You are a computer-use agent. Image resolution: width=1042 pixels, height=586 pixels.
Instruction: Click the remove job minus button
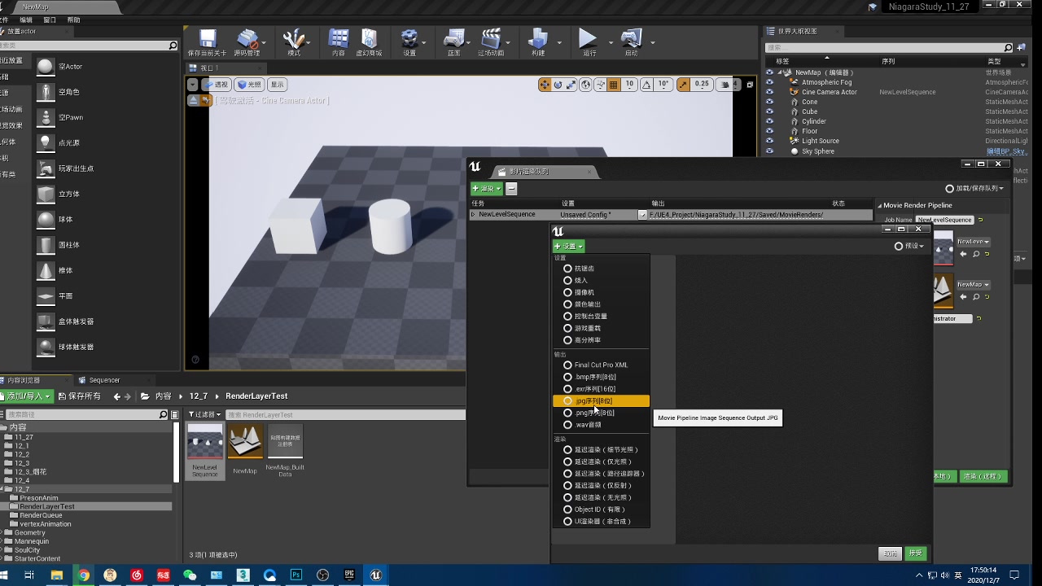point(511,189)
